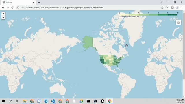Image resolution: width=185 pixels, height=104 pixels.
Task: Select the Folium browser tab
Action: [x=18, y=3]
